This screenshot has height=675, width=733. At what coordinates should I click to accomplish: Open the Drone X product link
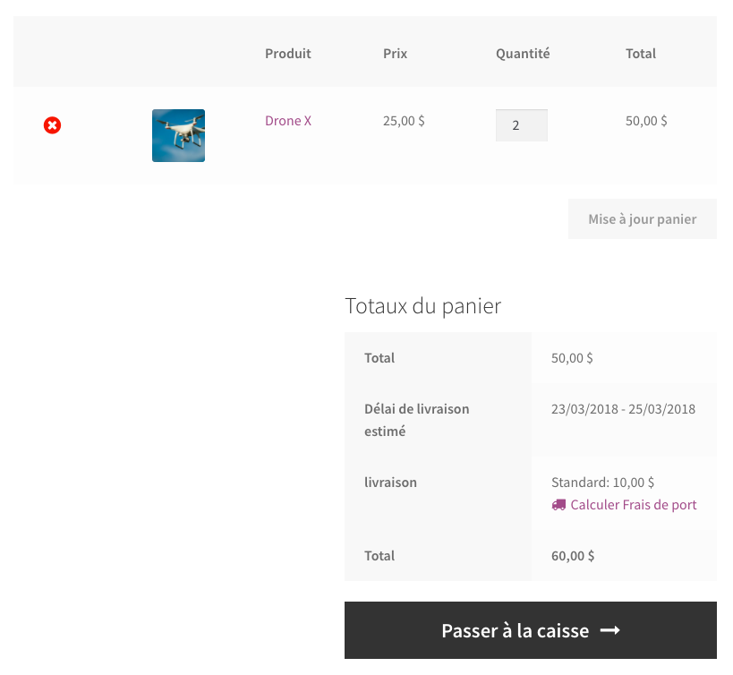pyautogui.click(x=287, y=121)
